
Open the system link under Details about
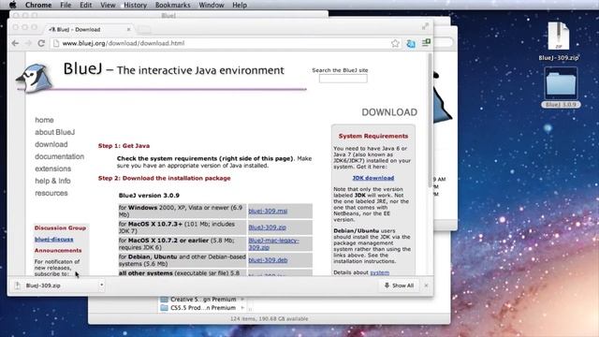pyautogui.click(x=380, y=272)
